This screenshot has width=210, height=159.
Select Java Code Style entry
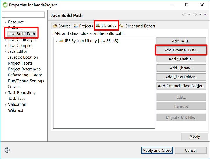click(x=22, y=40)
